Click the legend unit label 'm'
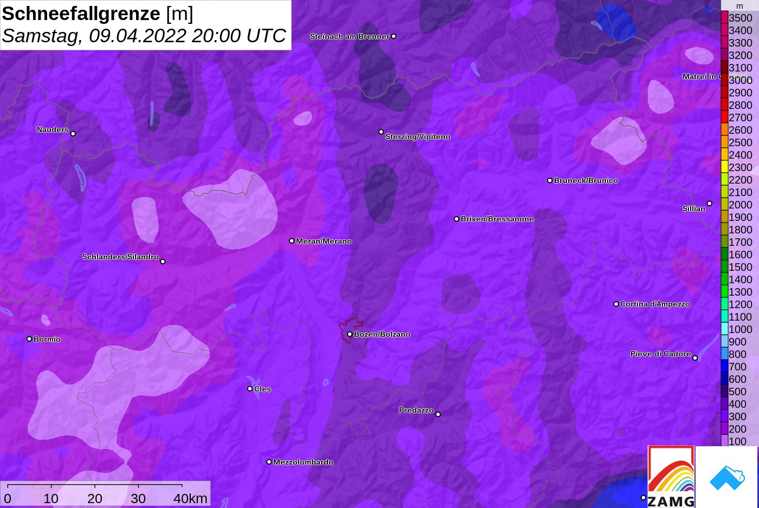 click(740, 6)
